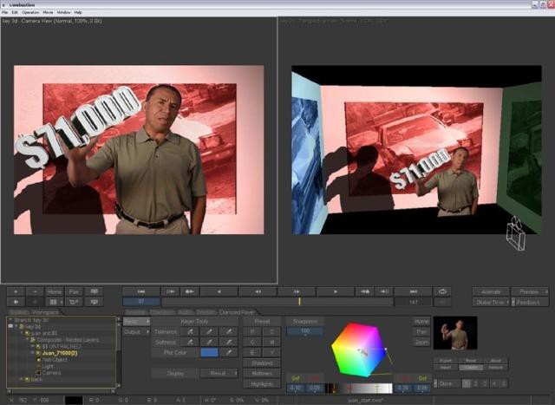Viewport: 555px width, 405px height.
Task: Click the Animate button
Action: pyautogui.click(x=491, y=291)
